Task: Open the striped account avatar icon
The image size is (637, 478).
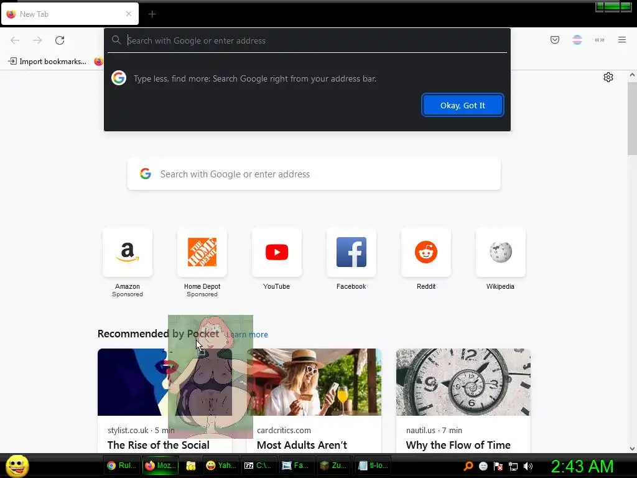Action: click(x=577, y=40)
